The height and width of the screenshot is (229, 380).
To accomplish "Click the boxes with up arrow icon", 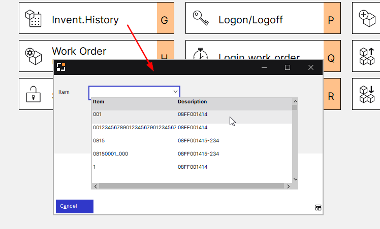I will 367,56.
